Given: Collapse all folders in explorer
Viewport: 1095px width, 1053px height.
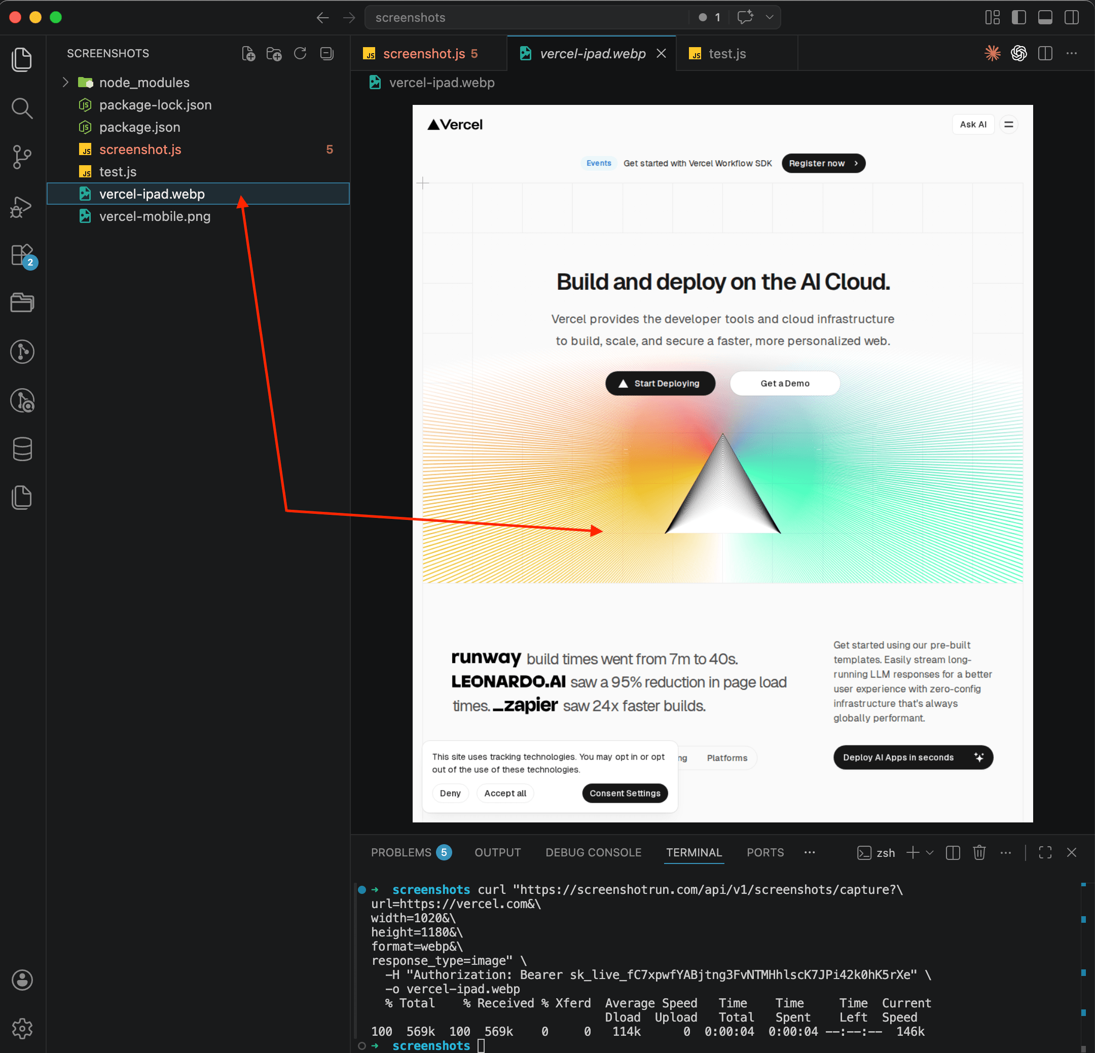Looking at the screenshot, I should pos(327,54).
